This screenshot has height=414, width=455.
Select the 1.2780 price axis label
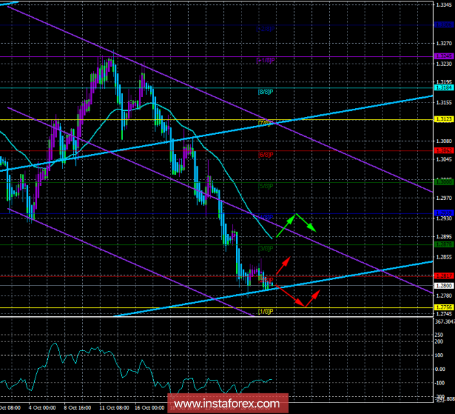pos(444,296)
